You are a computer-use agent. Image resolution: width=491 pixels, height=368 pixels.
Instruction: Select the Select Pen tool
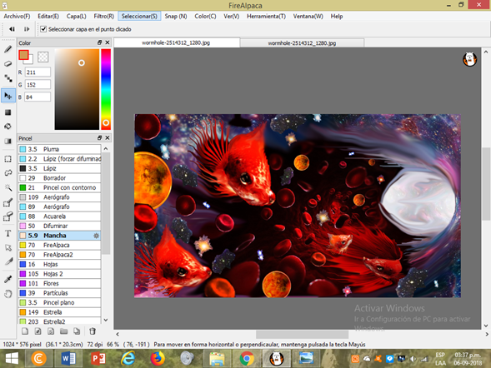pos(8,202)
